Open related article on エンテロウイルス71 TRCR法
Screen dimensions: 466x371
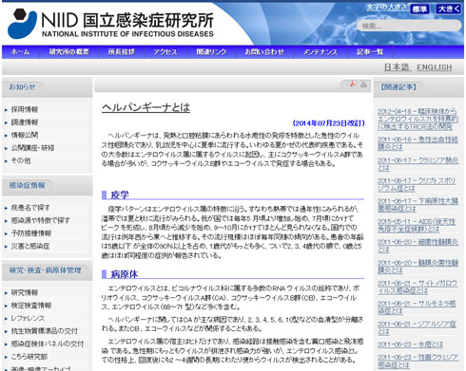coord(417,119)
